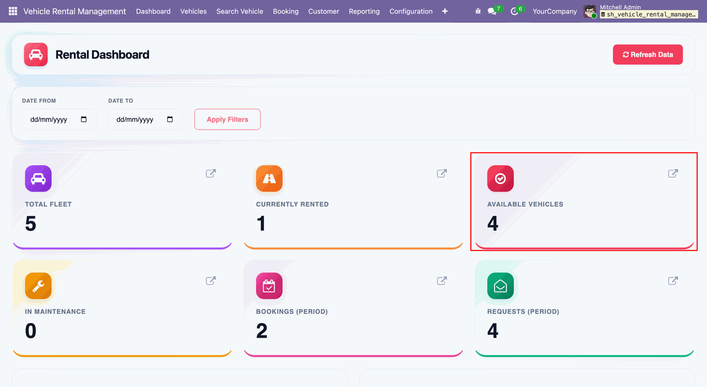Open In Maintenance external link icon
707x387 pixels.
coord(211,281)
